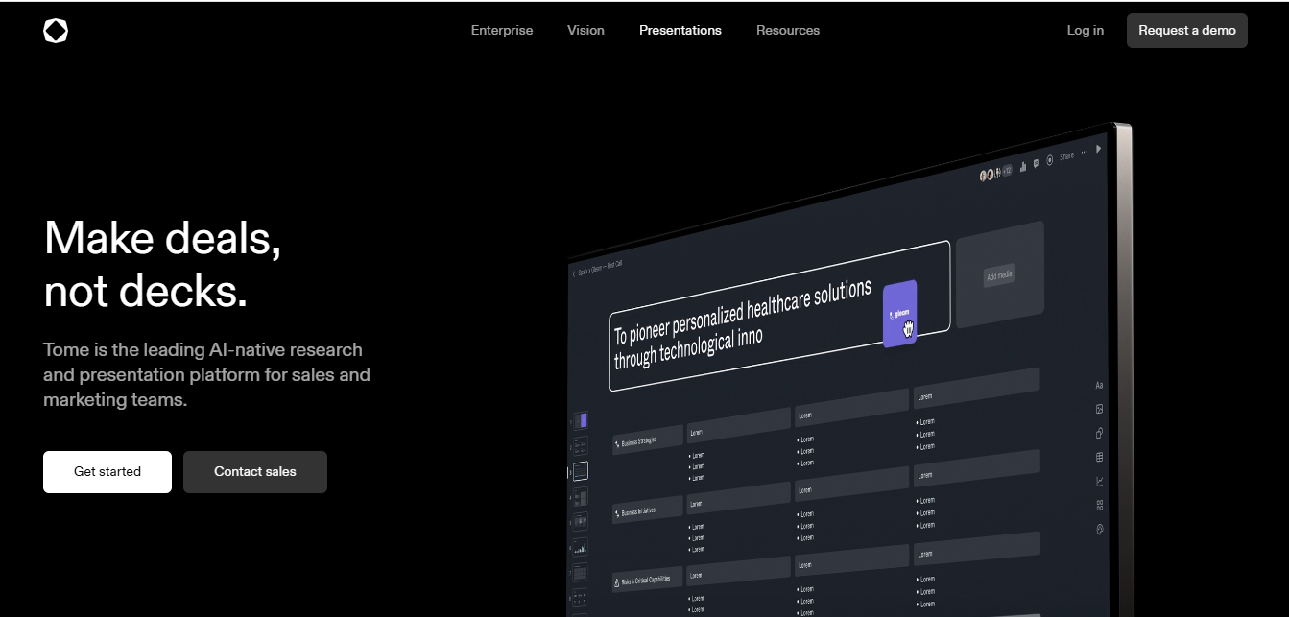The image size is (1289, 617).
Task: Open the comments speech-bubble icon in mockup
Action: pyautogui.click(x=1037, y=163)
